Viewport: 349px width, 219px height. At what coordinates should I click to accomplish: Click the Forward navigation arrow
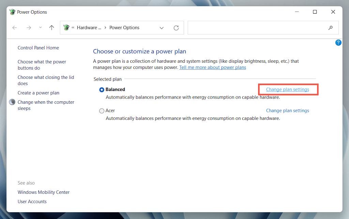pos(29,28)
